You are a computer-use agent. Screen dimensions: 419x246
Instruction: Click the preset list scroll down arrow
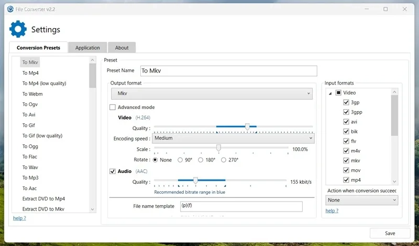pyautogui.click(x=93, y=209)
